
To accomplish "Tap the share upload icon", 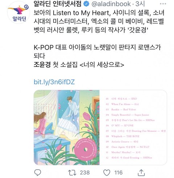I will click(141, 173).
